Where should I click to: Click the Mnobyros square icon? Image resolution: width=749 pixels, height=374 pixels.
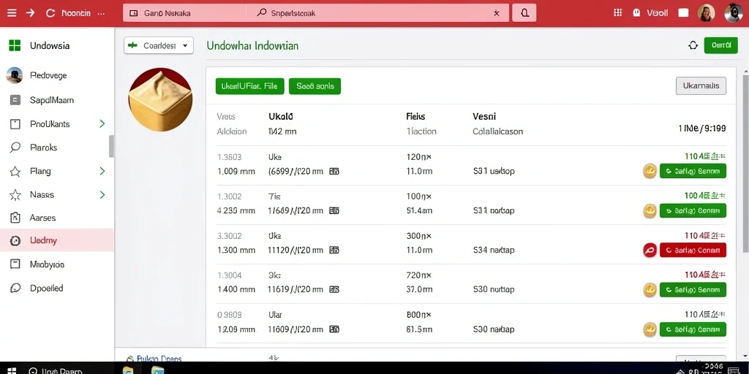click(15, 264)
